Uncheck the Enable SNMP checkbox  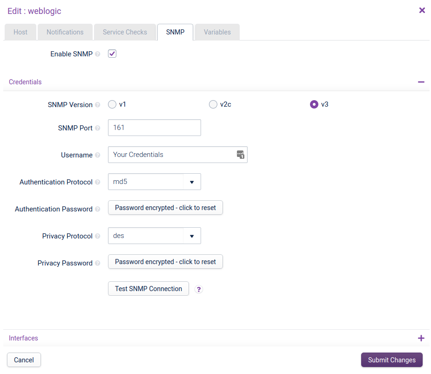click(x=112, y=54)
